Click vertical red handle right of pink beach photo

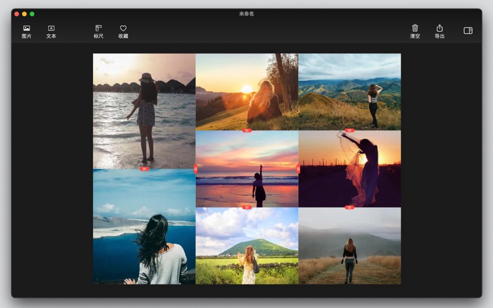(298, 169)
